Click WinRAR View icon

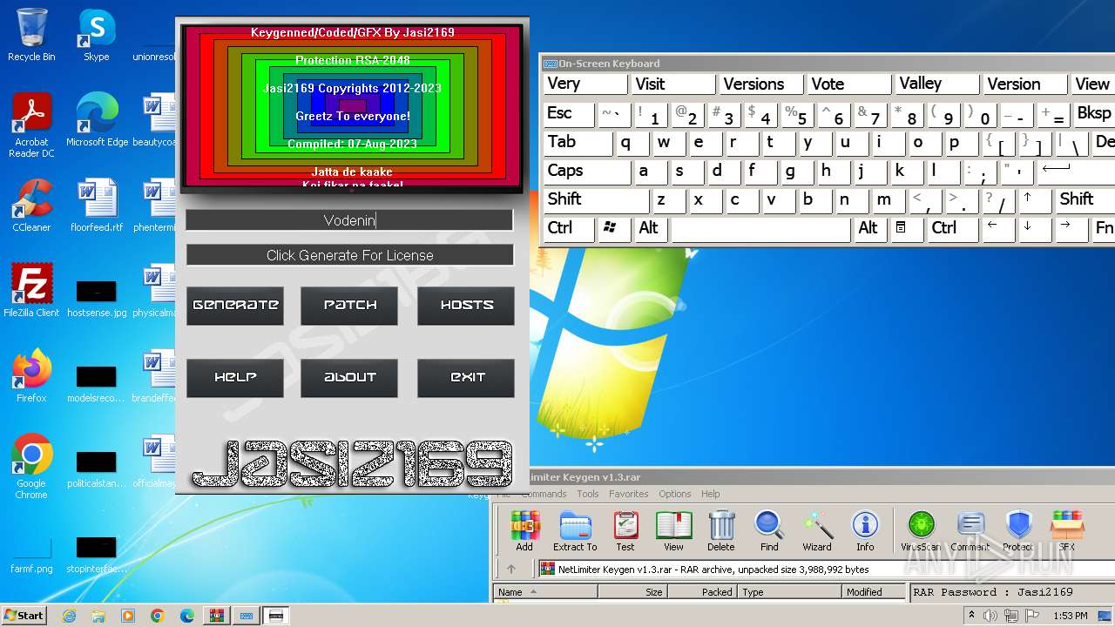tap(673, 531)
